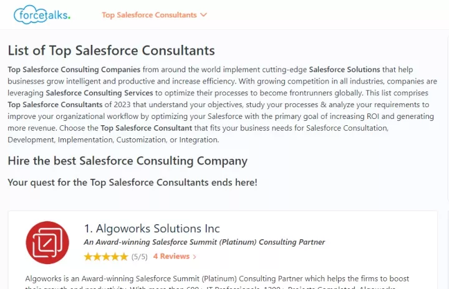The image size is (449, 289).
Task: Open the Top Salesforce Consultants menu
Action: tap(149, 15)
